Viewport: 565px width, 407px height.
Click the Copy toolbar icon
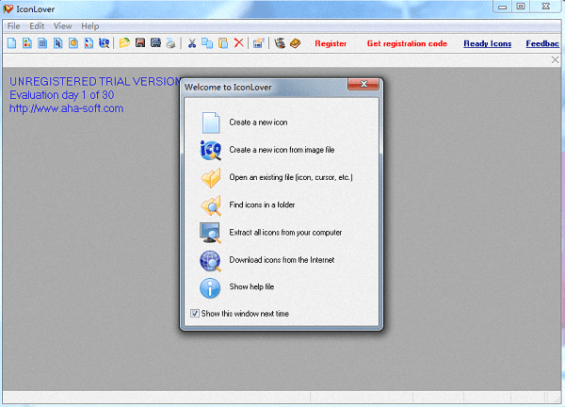(x=207, y=43)
